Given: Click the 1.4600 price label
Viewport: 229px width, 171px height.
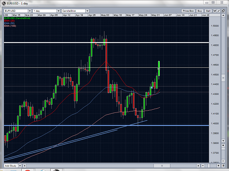Looking at the screenshot, I should point(215,65).
